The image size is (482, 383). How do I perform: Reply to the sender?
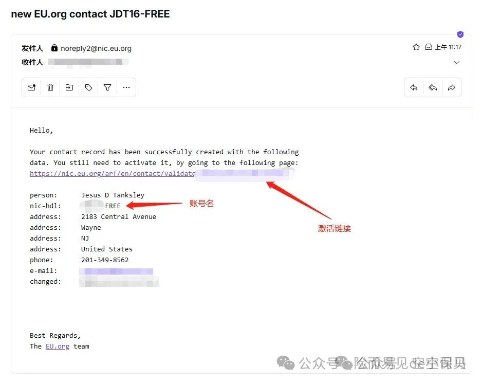pyautogui.click(x=414, y=88)
